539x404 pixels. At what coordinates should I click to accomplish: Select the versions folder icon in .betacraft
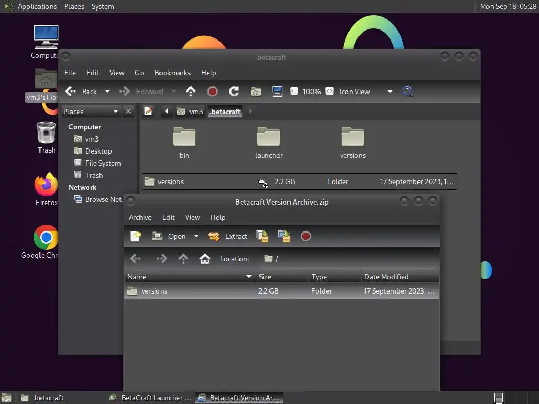pos(353,137)
